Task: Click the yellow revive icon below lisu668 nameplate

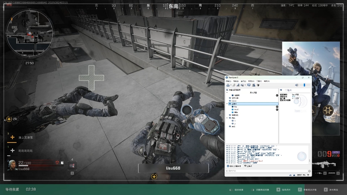Action: 154,177
